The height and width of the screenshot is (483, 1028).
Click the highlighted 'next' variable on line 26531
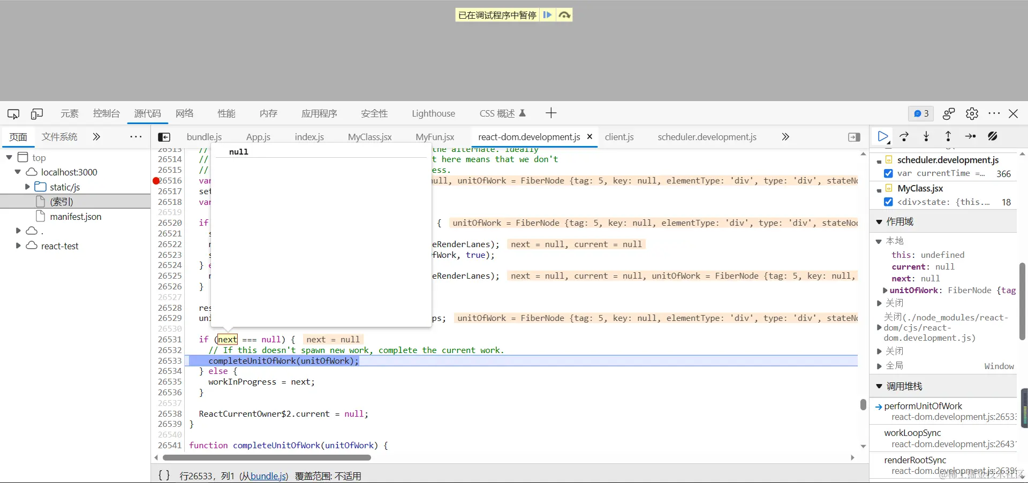tap(228, 340)
